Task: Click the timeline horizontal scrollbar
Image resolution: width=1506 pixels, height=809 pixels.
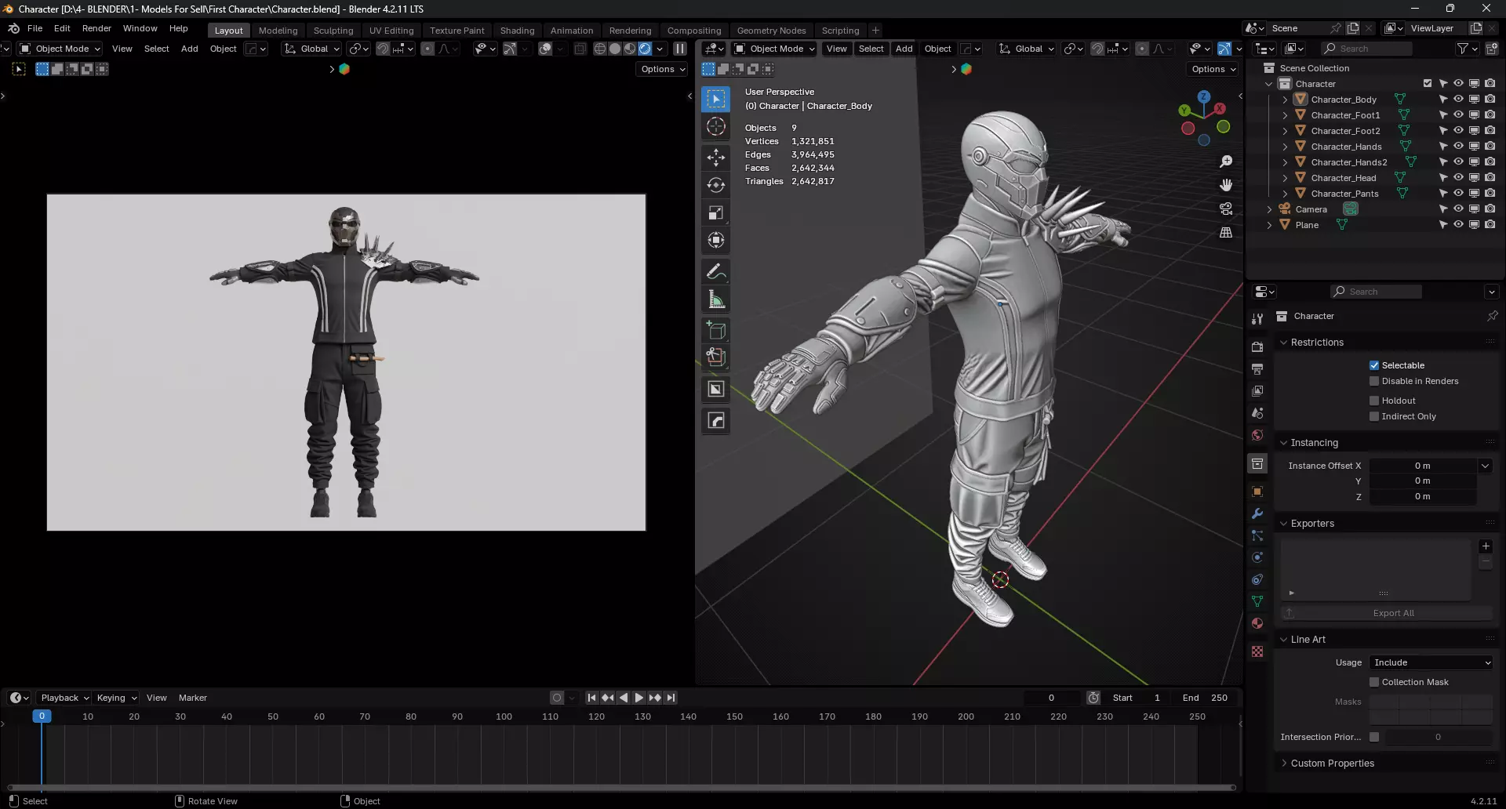Action: (621, 787)
